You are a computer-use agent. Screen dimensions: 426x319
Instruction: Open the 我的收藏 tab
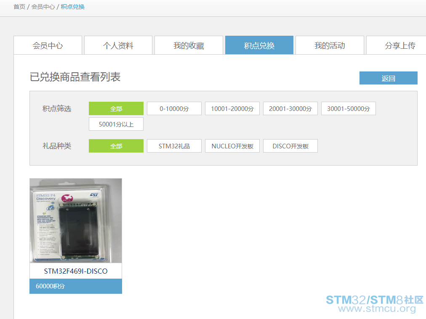(189, 45)
